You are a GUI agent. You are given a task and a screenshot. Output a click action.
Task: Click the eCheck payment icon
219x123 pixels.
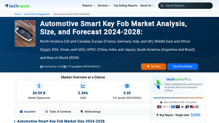tap(182, 107)
